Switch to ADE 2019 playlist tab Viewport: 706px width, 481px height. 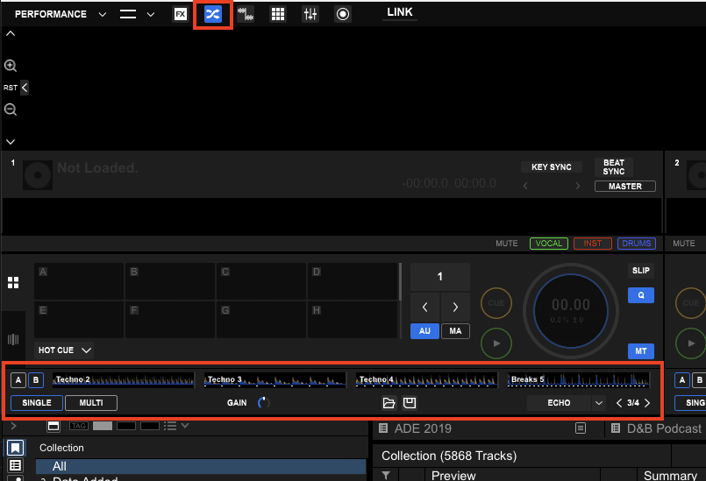[x=423, y=428]
